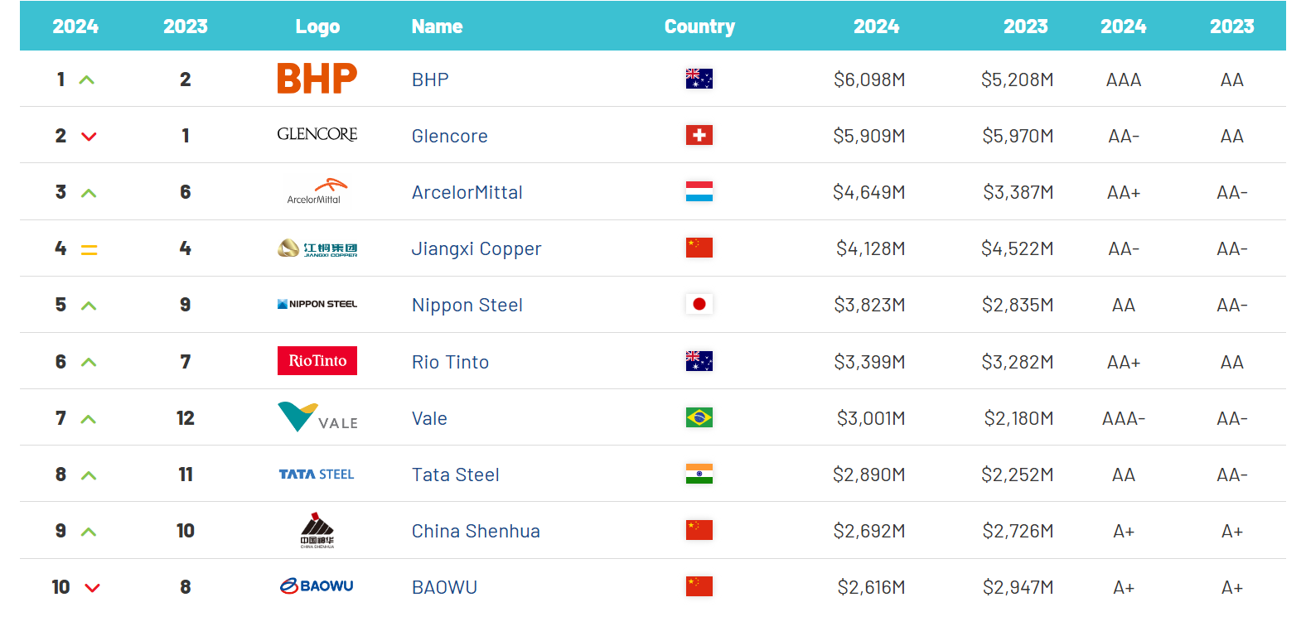Click the red Rio Tinto logo
This screenshot has height=636, width=1306.
(317, 361)
